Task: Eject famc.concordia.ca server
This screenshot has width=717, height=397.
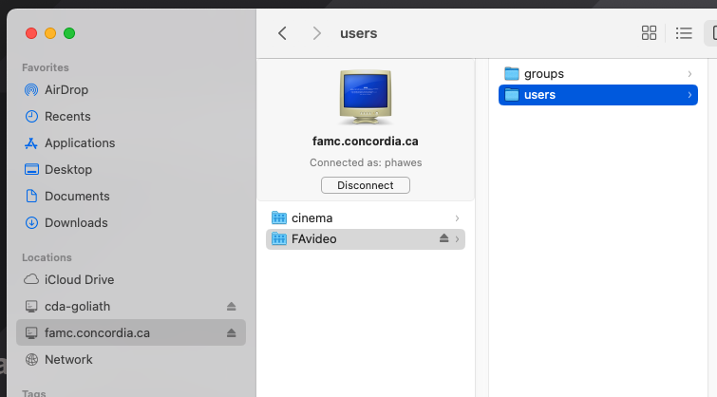Action: (232, 333)
